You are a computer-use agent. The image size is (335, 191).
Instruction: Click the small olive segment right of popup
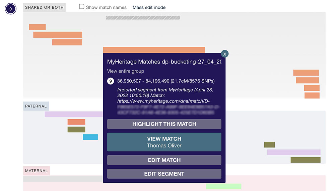coord(269,145)
